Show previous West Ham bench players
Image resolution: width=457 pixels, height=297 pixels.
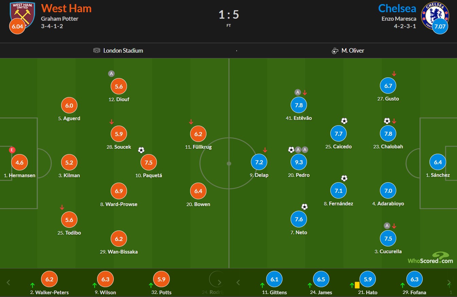pos(9,282)
